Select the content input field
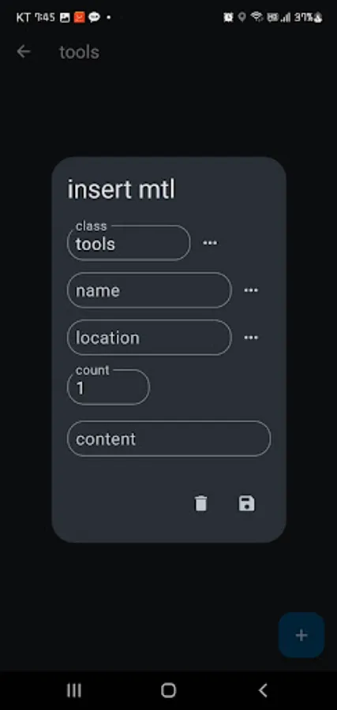 tap(169, 439)
